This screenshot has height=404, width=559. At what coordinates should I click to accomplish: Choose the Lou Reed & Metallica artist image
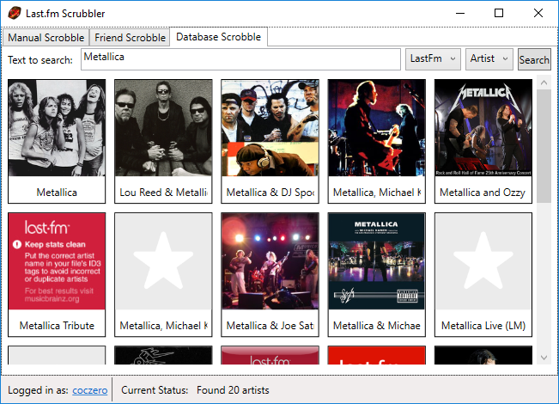click(x=163, y=128)
